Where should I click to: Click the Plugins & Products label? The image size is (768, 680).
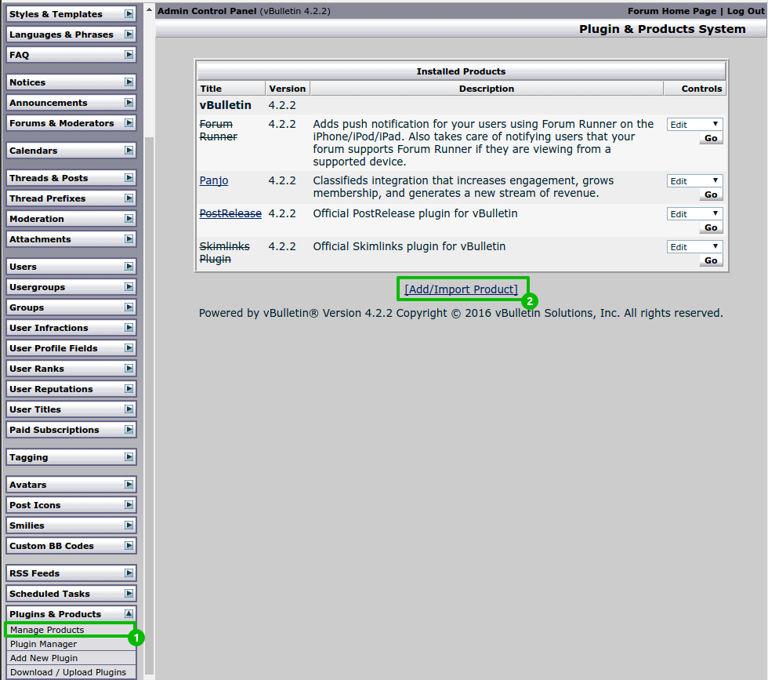point(55,614)
